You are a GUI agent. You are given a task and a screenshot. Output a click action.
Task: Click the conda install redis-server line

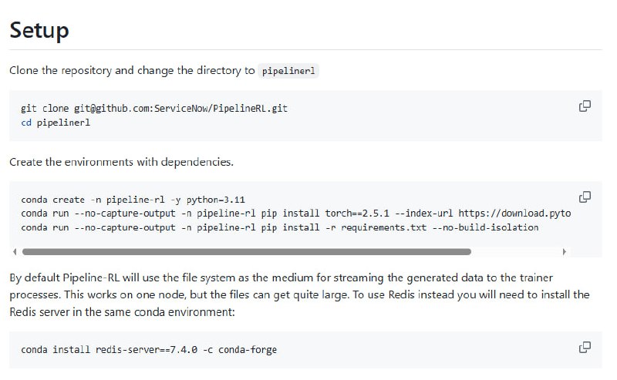click(x=149, y=350)
